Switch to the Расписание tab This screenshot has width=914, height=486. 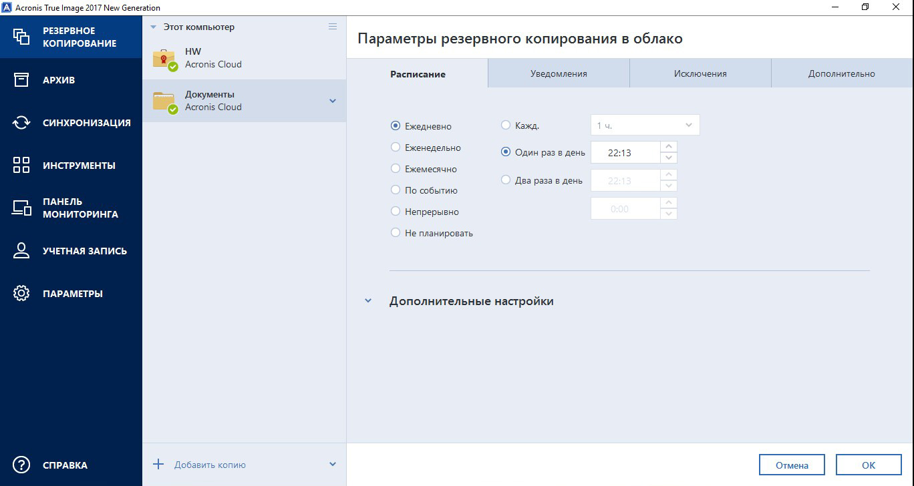pos(418,73)
